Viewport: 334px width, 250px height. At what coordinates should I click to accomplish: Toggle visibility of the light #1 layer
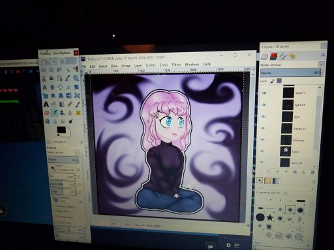tap(264, 105)
